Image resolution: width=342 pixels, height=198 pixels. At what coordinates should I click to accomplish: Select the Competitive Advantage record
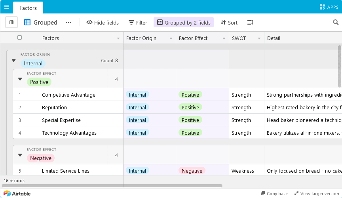click(68, 95)
